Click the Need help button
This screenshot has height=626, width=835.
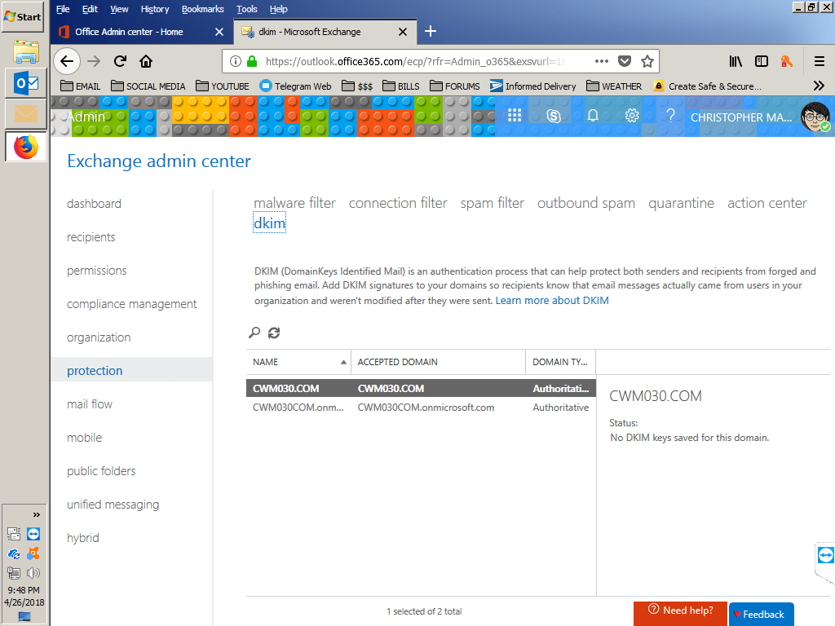tap(679, 613)
